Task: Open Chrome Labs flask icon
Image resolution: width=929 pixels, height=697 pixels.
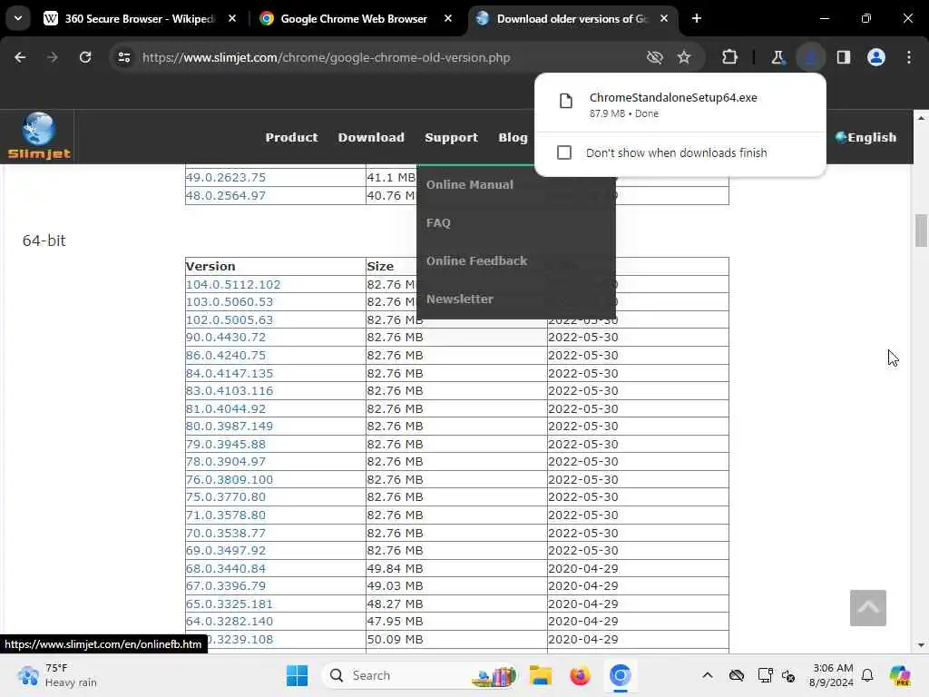Action: 777,57
